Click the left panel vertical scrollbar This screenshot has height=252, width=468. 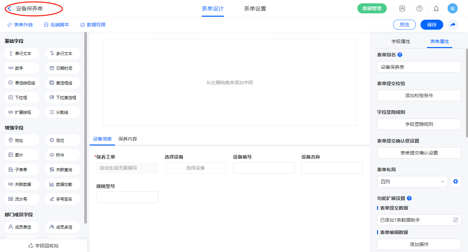[86, 127]
